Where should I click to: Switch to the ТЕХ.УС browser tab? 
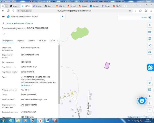(118, 6)
